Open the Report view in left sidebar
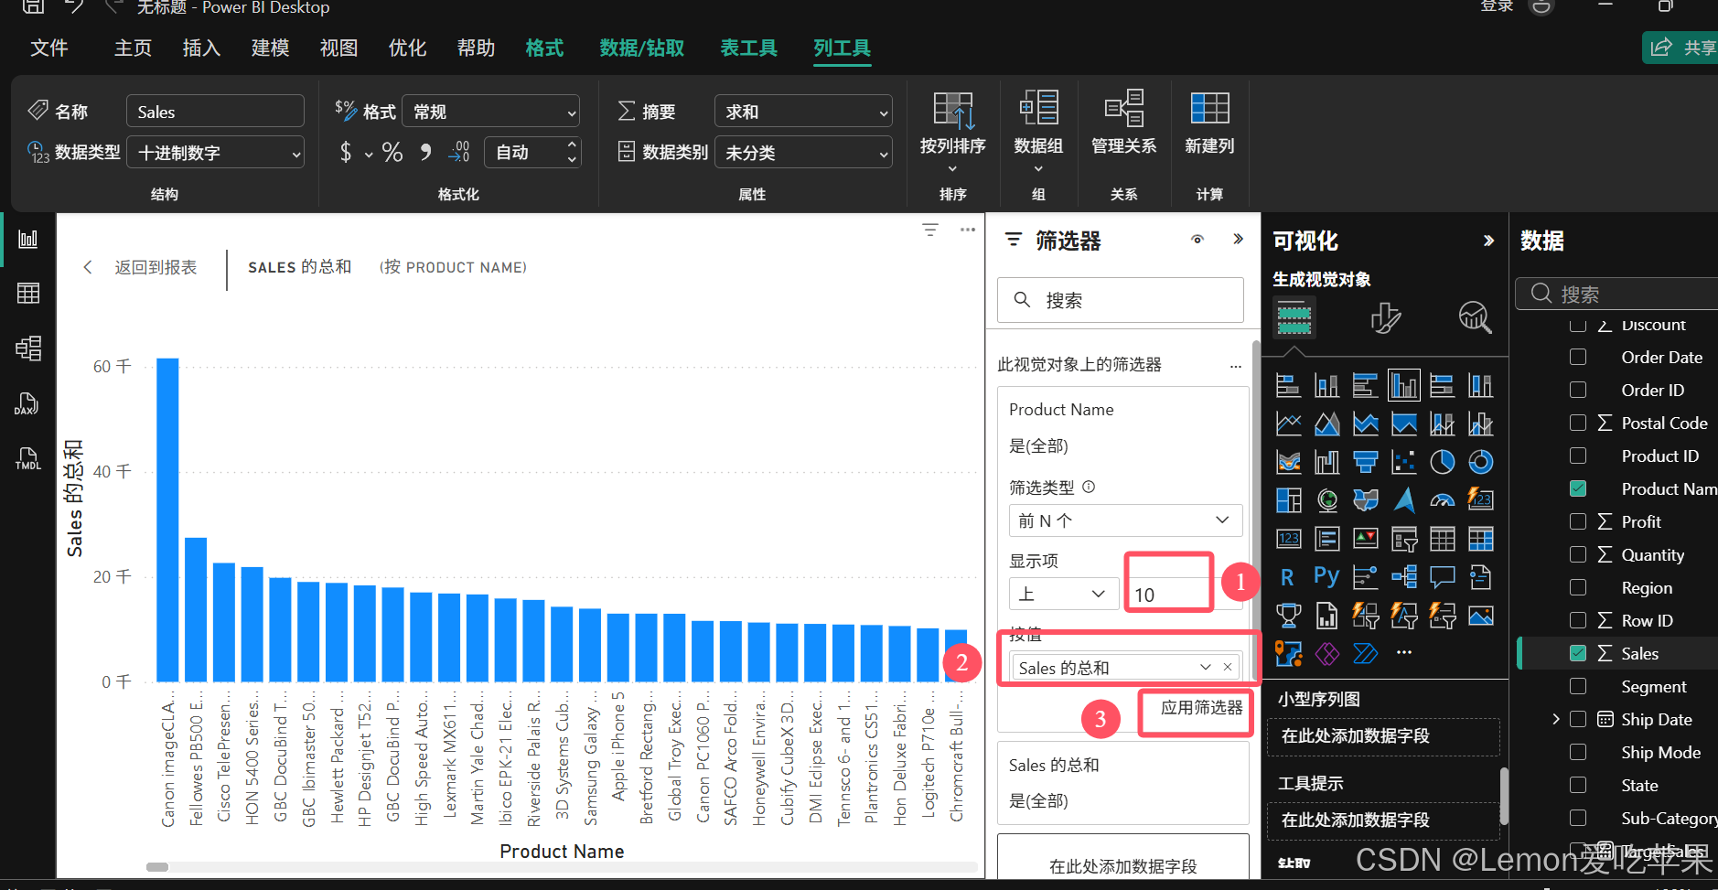Screen dimensions: 1718x890 pyautogui.click(x=28, y=239)
